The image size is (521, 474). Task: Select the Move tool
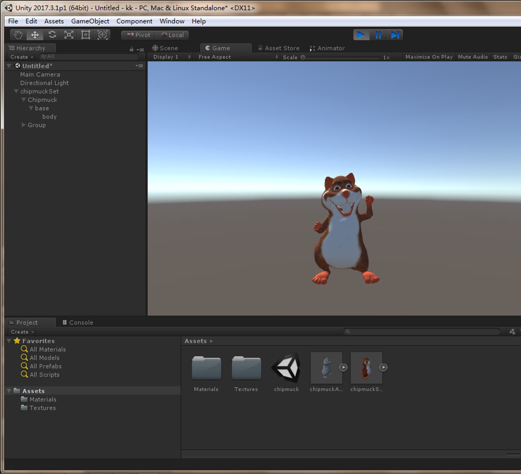point(35,35)
